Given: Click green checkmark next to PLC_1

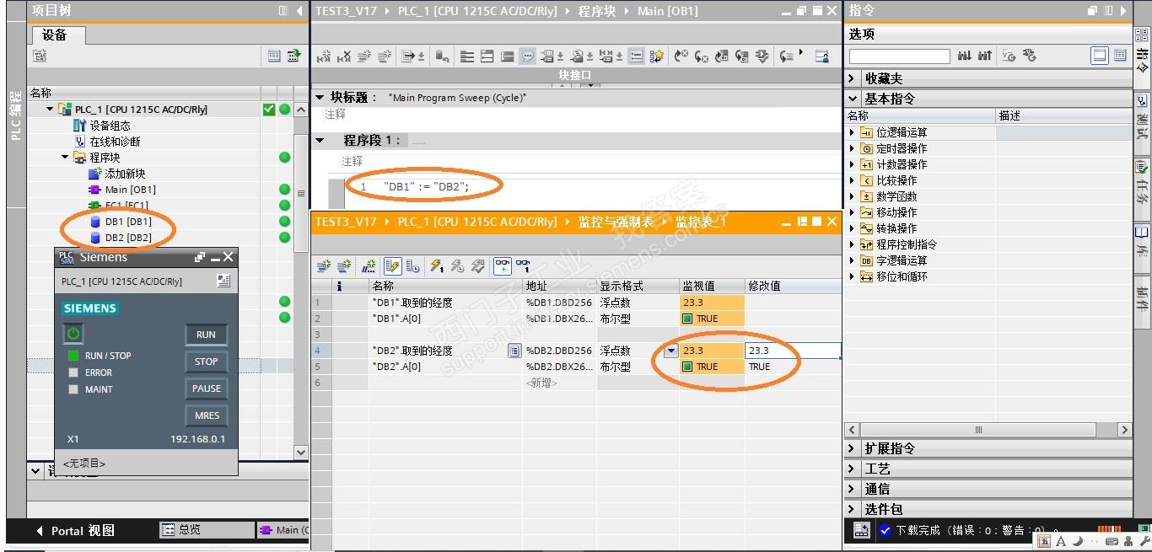Looking at the screenshot, I should [x=269, y=110].
